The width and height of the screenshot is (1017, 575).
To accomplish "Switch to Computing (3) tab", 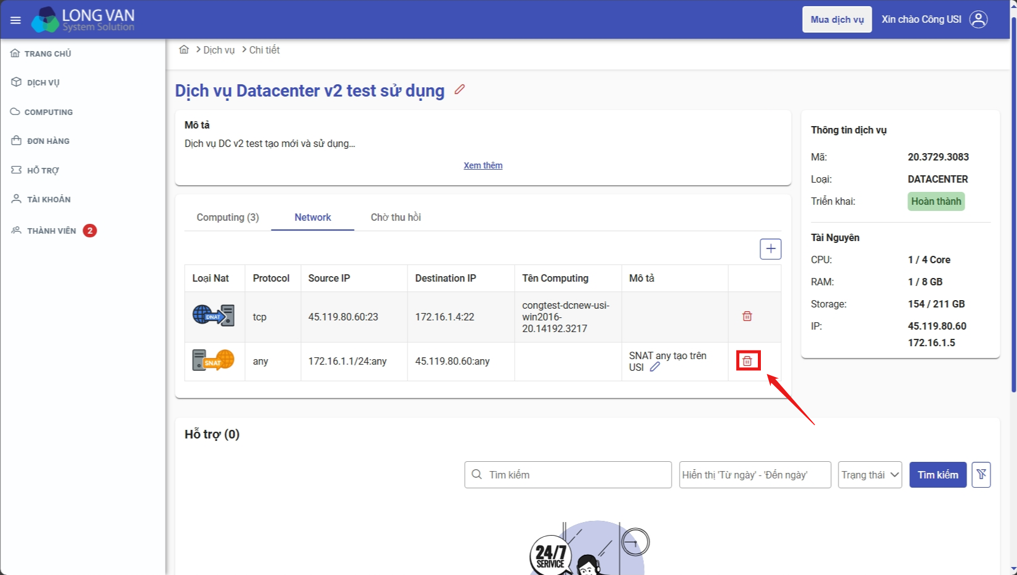I will pyautogui.click(x=228, y=217).
